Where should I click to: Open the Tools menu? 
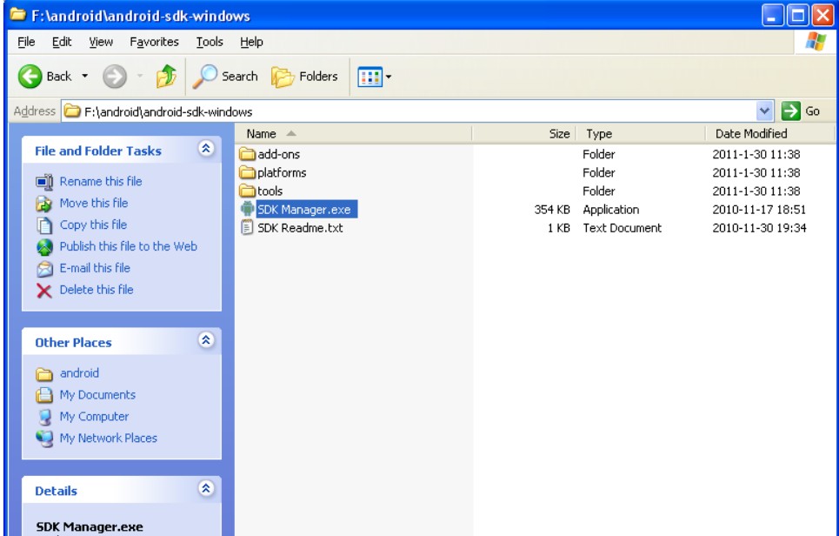210,42
